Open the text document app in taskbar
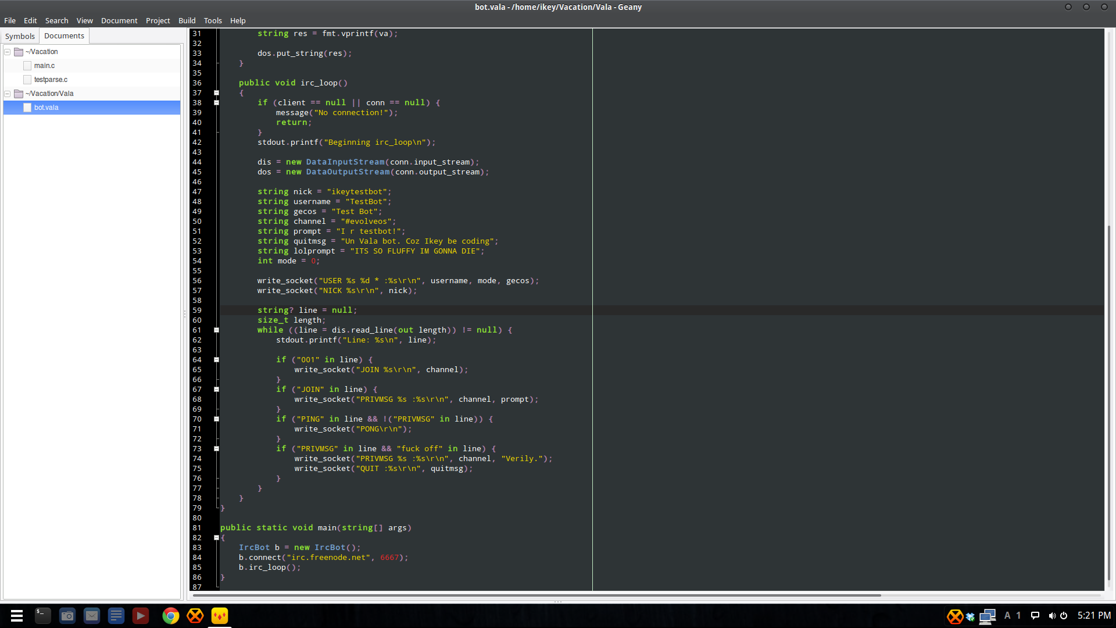Screen dimensions: 1116x628 tap(116, 616)
